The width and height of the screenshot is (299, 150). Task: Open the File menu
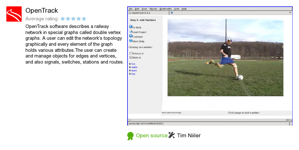131,9
